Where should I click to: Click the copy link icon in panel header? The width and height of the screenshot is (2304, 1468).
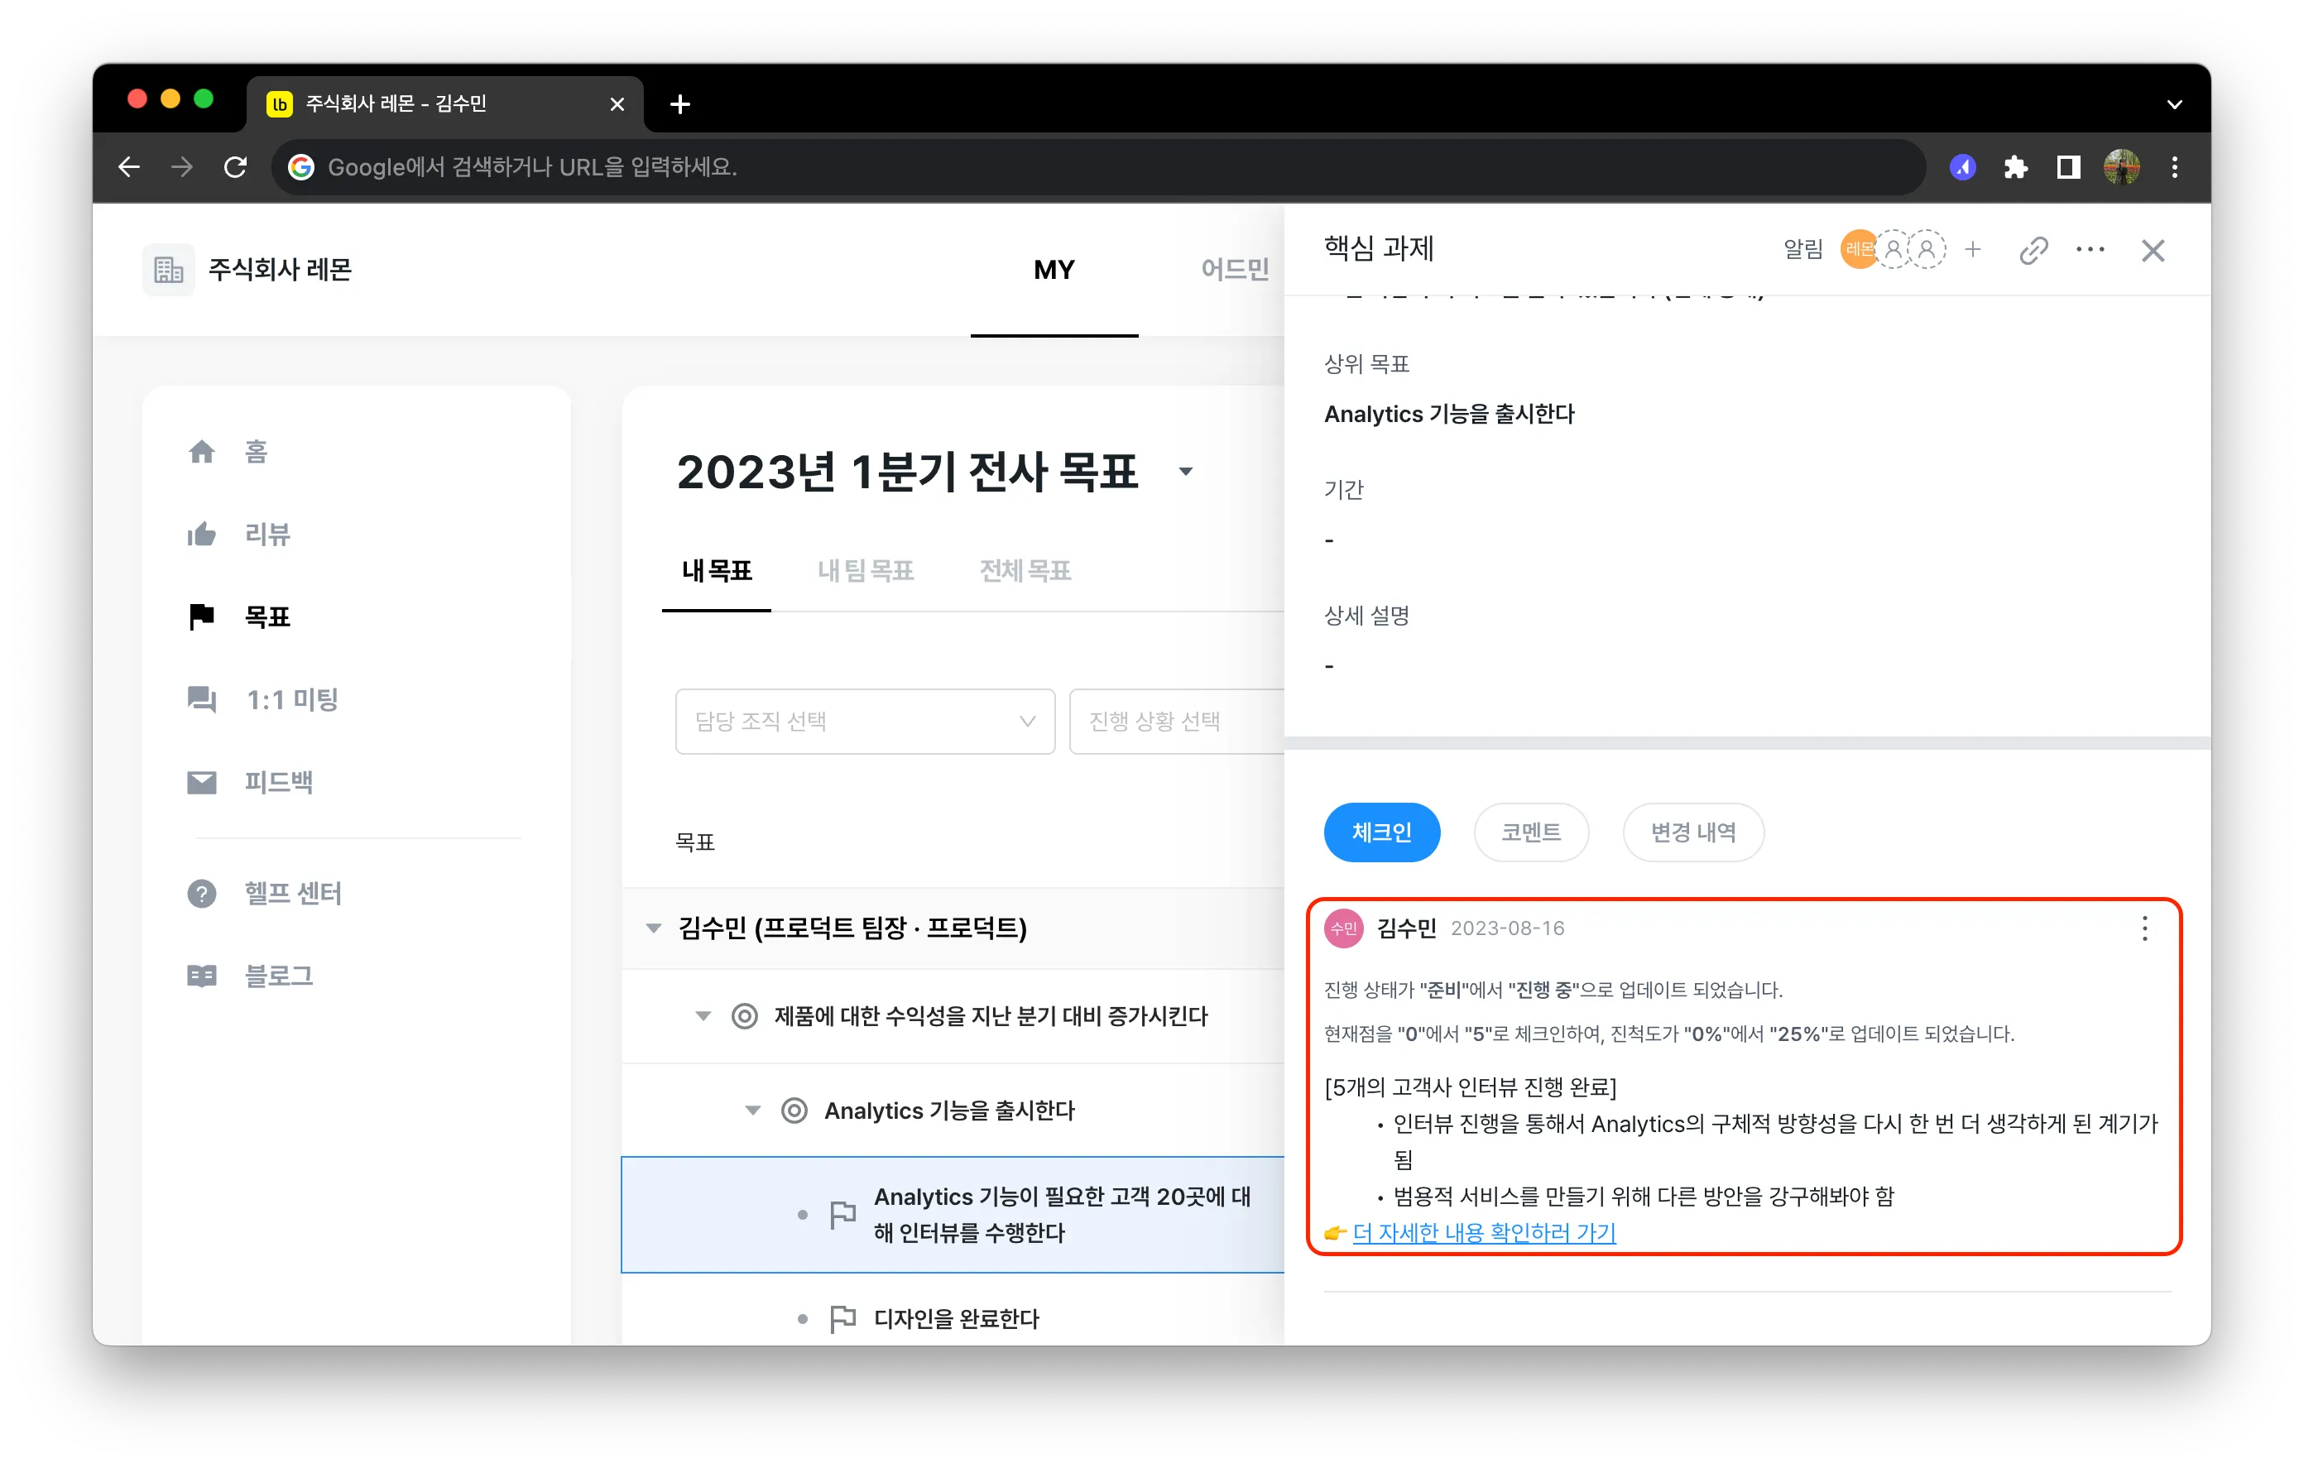click(2033, 250)
